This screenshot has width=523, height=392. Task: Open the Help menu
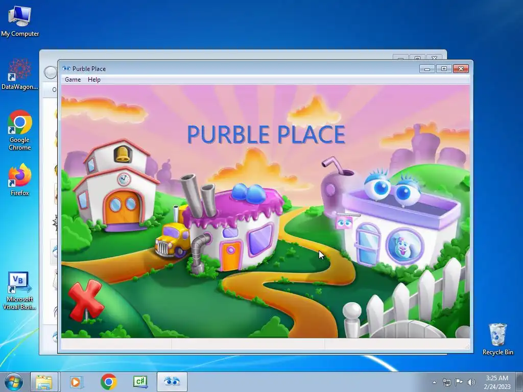point(94,79)
